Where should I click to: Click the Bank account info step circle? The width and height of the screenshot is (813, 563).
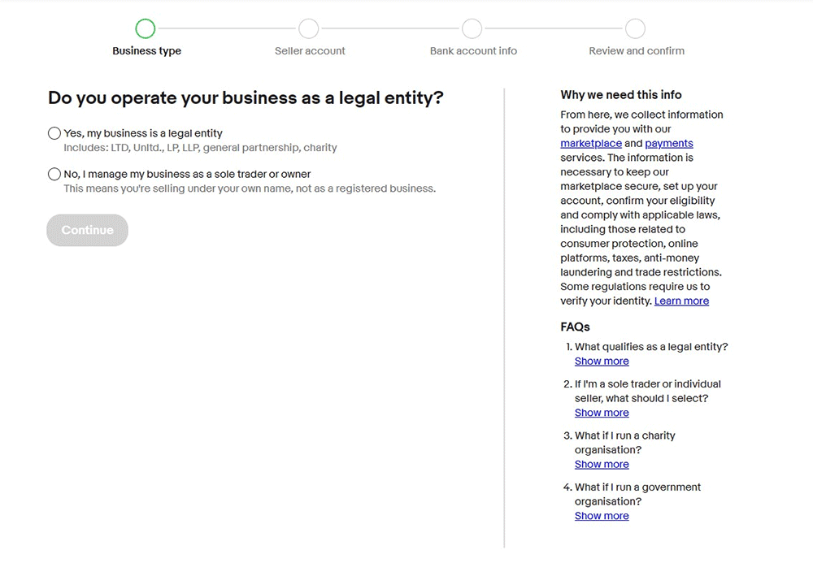click(472, 29)
